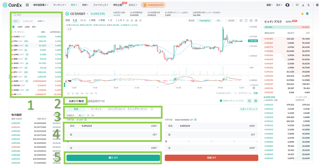Switch to TradingView chart tab
Screen dimensions: 319x167
[205, 21]
